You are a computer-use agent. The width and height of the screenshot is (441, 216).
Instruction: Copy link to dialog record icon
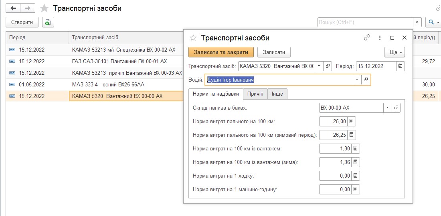(x=367, y=38)
